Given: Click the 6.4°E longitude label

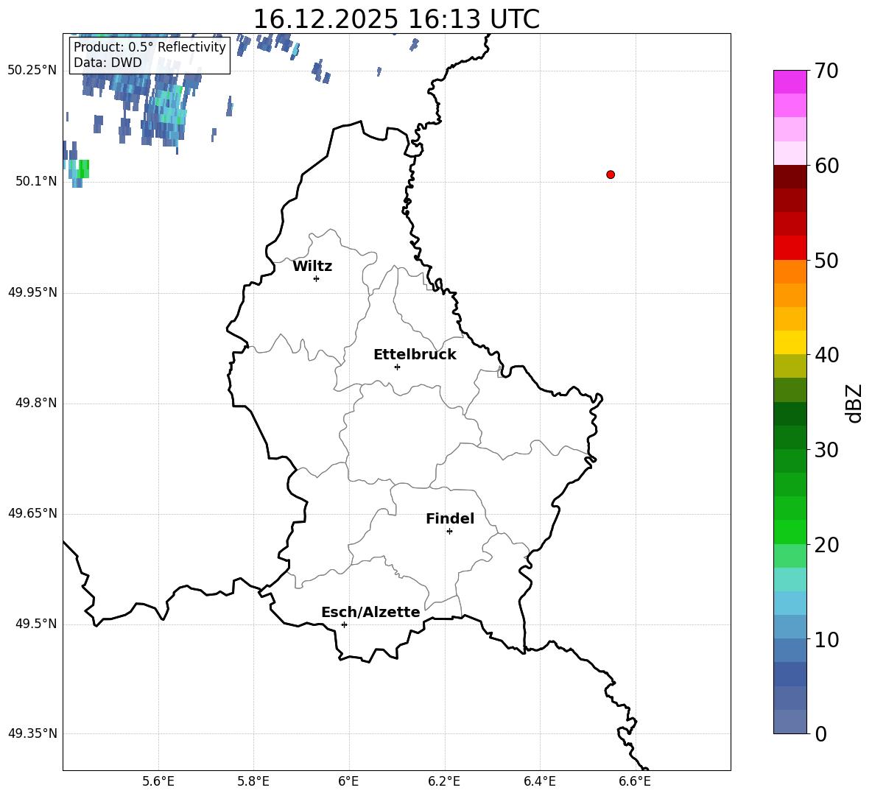Looking at the screenshot, I should point(539,781).
